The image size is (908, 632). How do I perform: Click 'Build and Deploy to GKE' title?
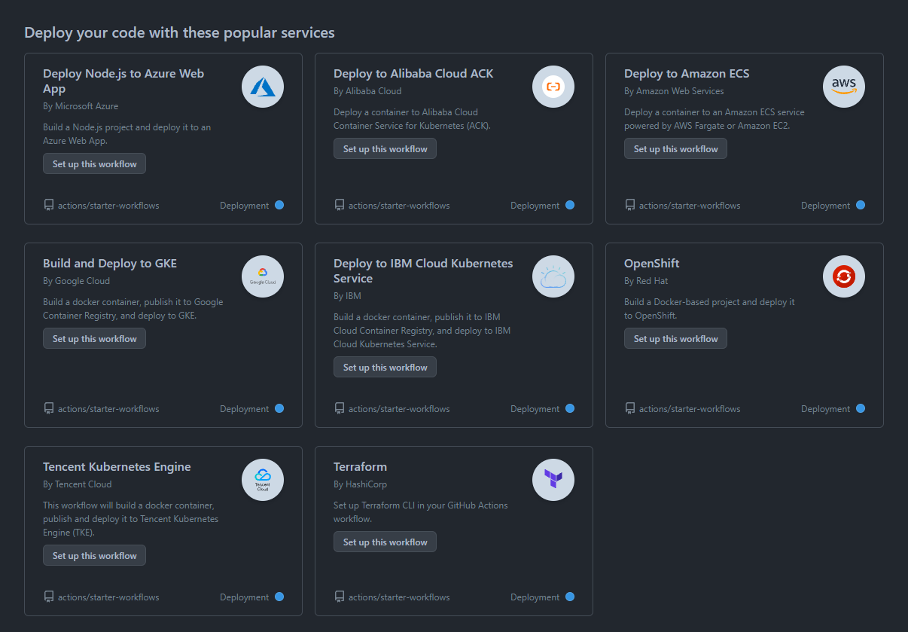click(110, 264)
